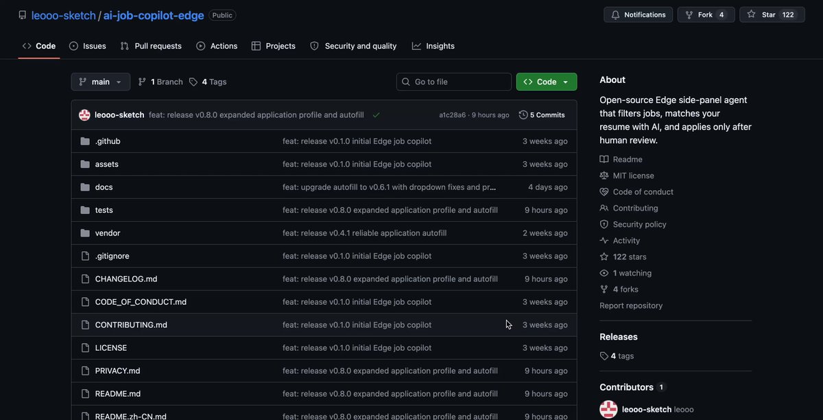
Task: Open the Security and quality tab
Action: pos(353,46)
